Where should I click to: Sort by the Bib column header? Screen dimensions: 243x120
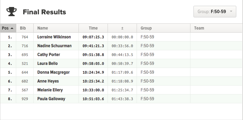point(25,28)
